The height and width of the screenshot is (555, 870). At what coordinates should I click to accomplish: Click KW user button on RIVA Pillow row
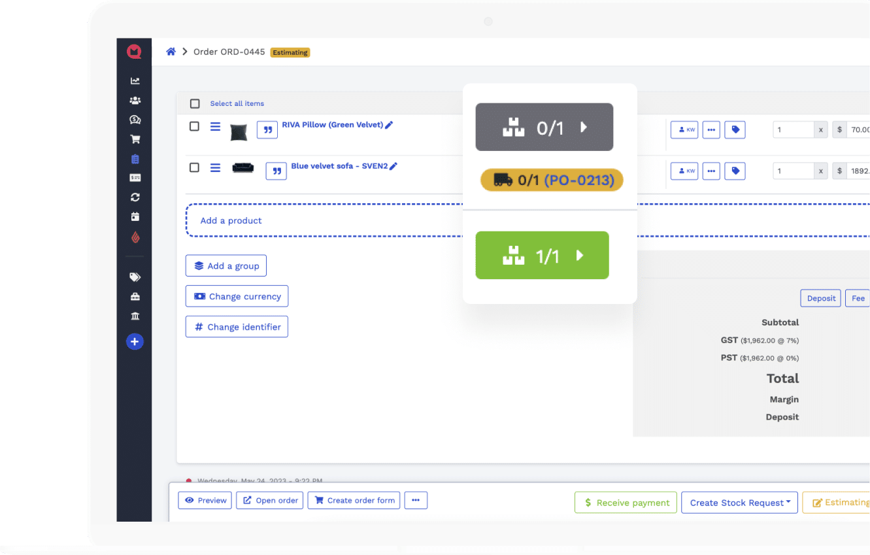point(684,129)
